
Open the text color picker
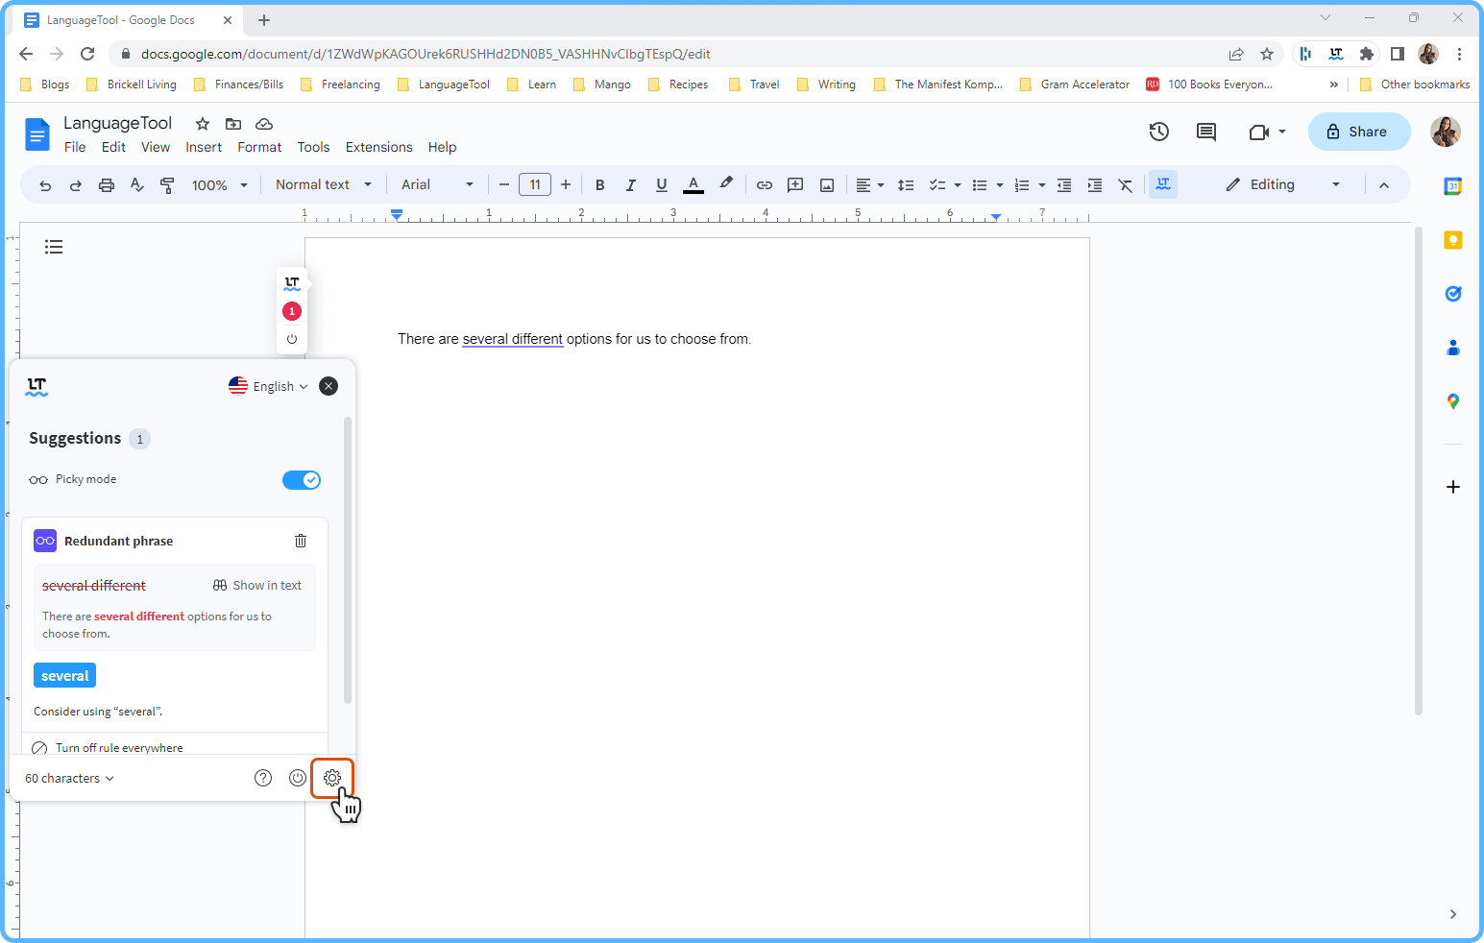pos(693,185)
